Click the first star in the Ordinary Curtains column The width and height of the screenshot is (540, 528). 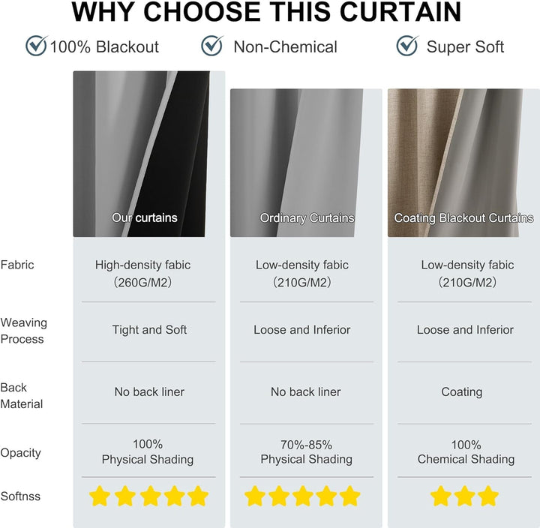255,496
